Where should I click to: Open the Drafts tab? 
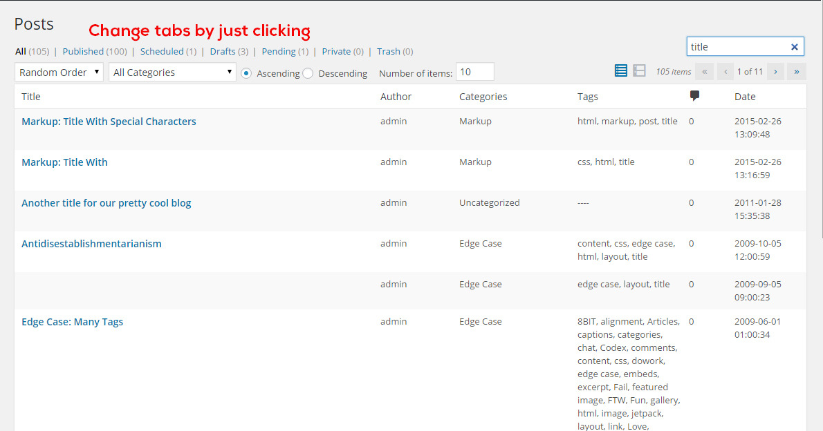click(x=223, y=51)
